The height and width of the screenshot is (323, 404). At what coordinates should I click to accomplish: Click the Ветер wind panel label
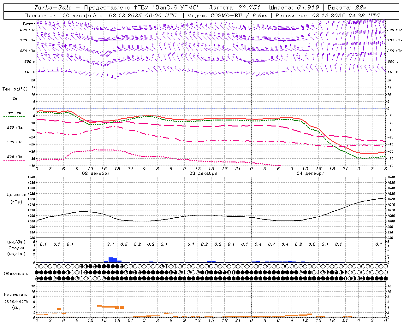29,24
